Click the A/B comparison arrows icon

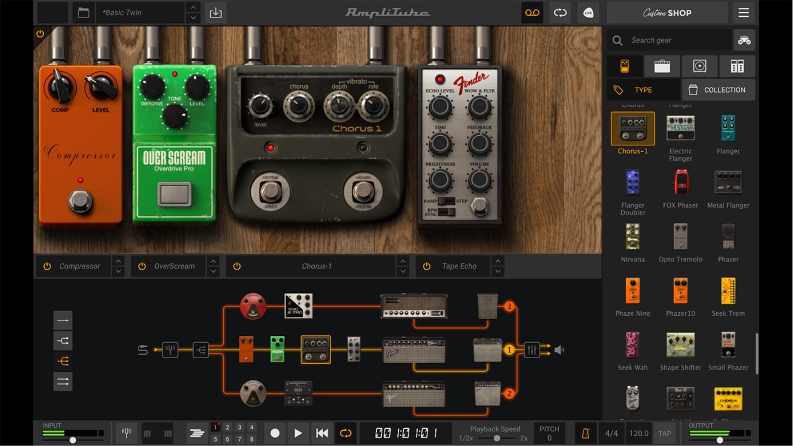pyautogui.click(x=561, y=13)
